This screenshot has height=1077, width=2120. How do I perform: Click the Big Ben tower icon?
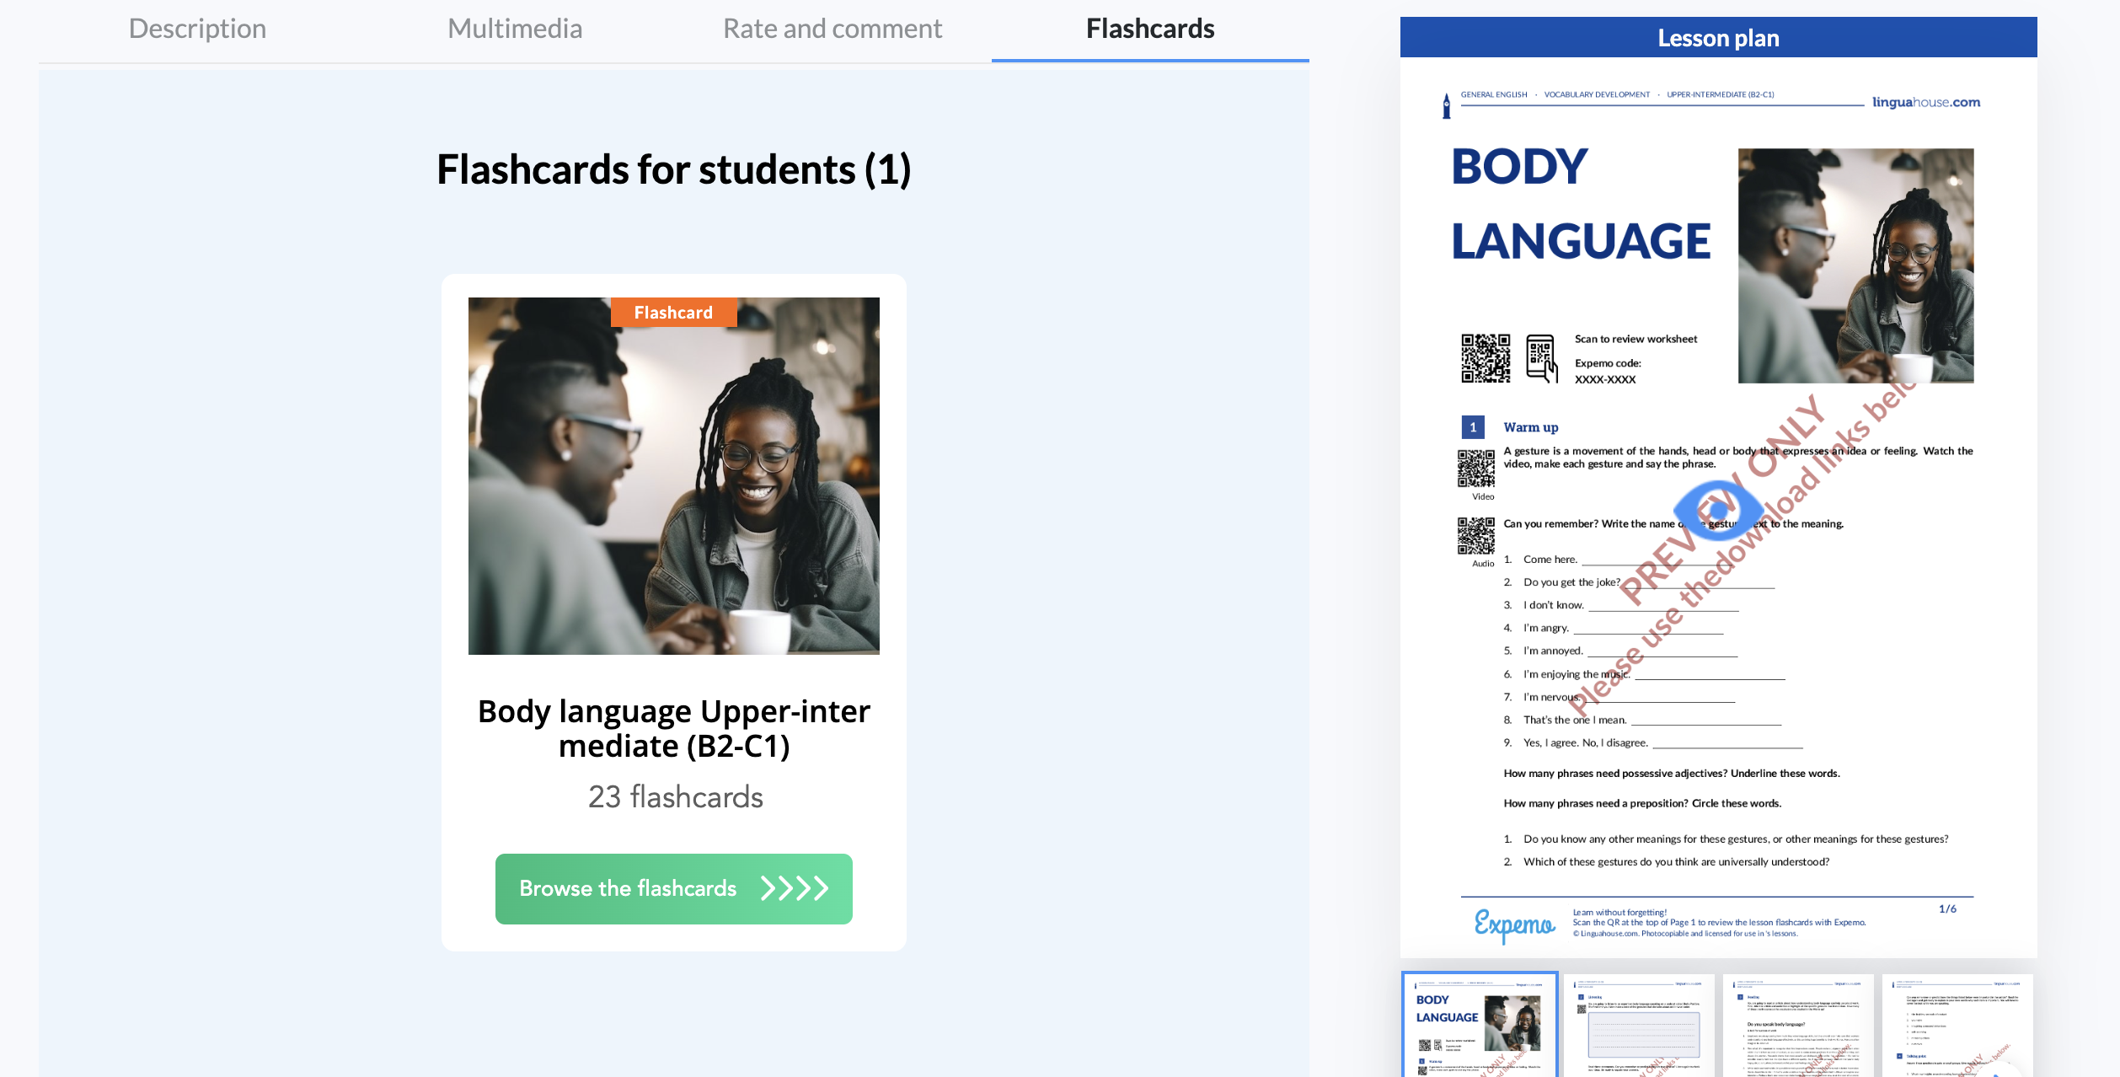point(1447,106)
